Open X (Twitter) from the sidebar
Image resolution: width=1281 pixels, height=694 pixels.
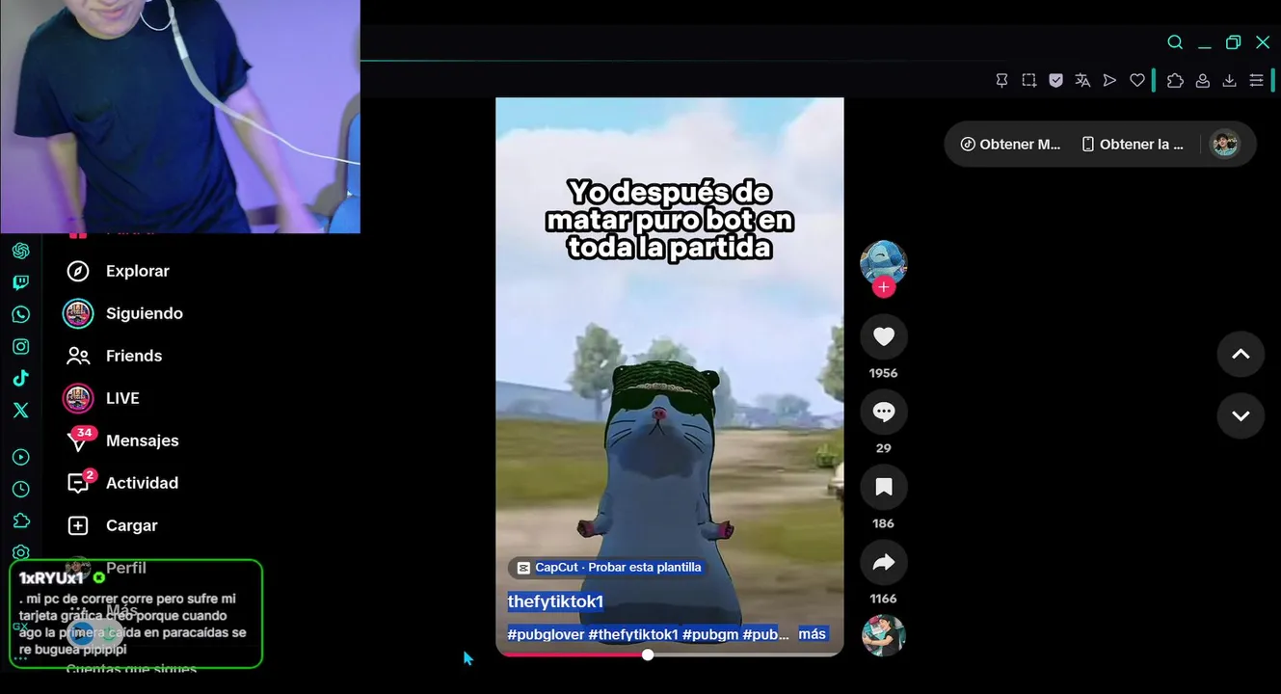(x=20, y=410)
